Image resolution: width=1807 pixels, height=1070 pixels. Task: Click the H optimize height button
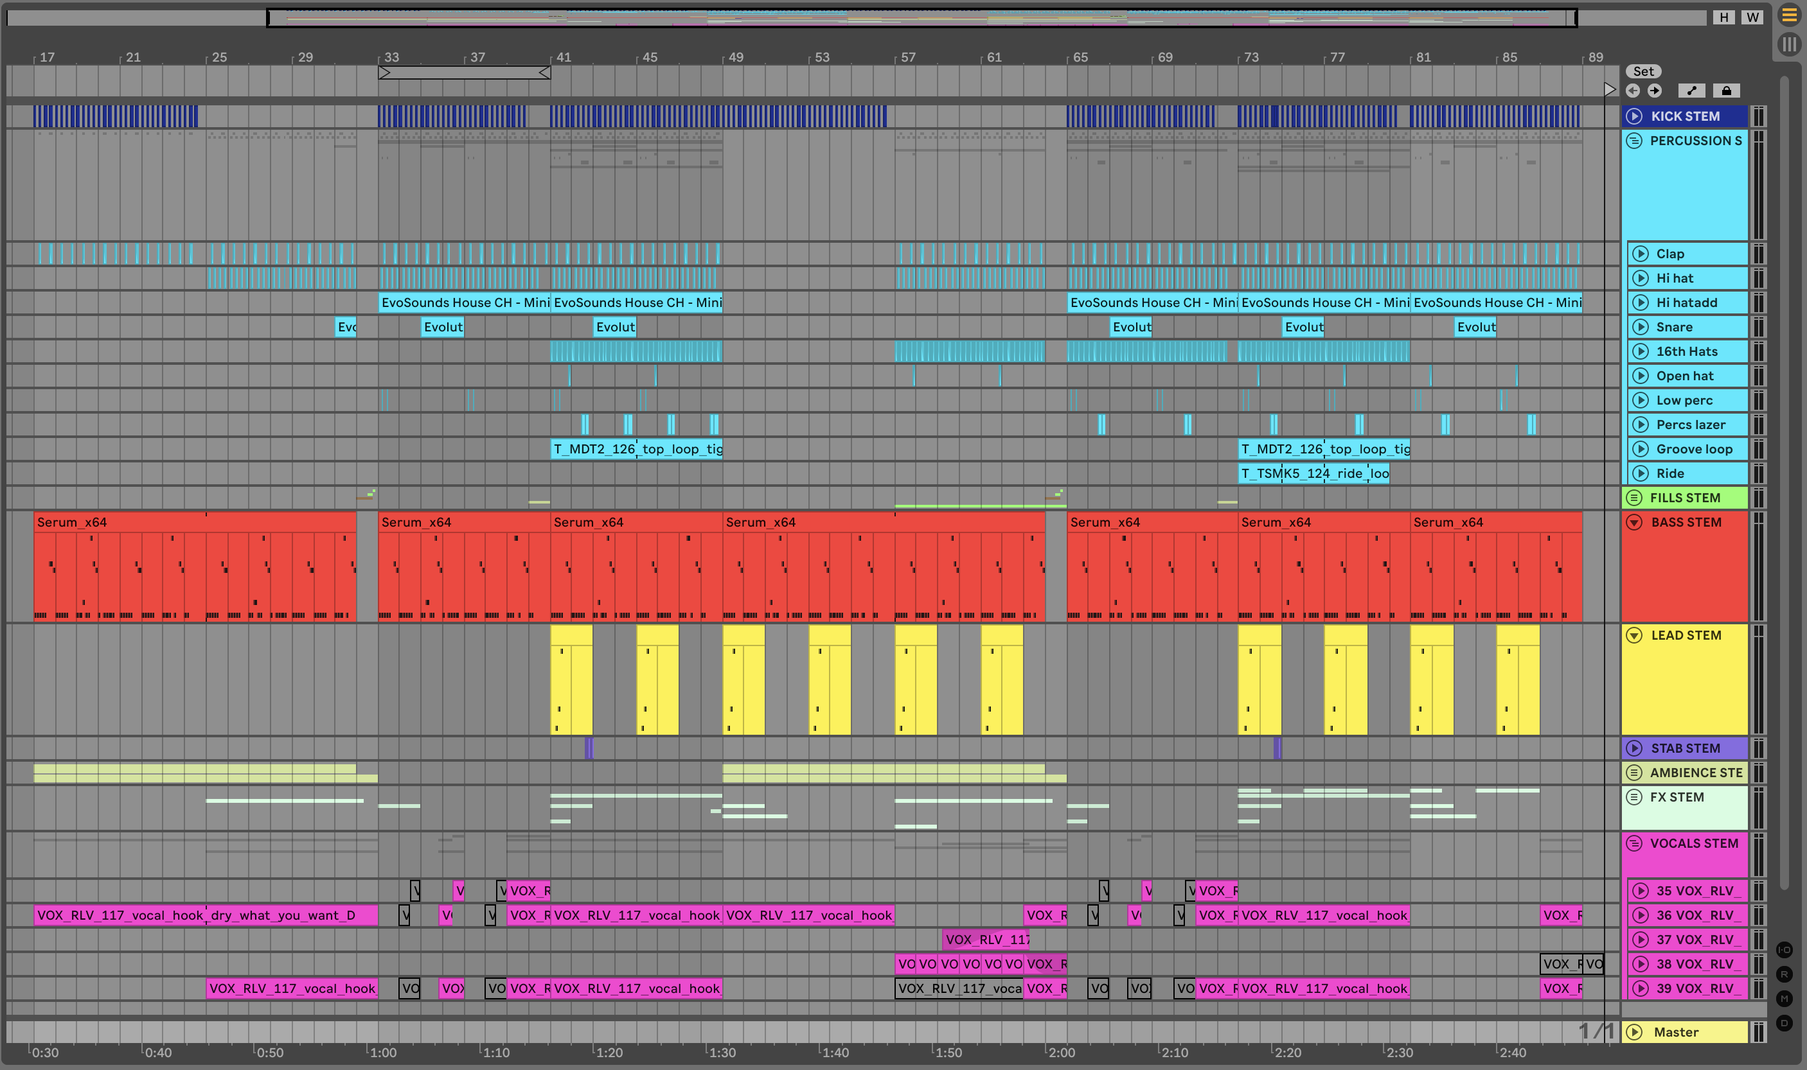tap(1724, 17)
